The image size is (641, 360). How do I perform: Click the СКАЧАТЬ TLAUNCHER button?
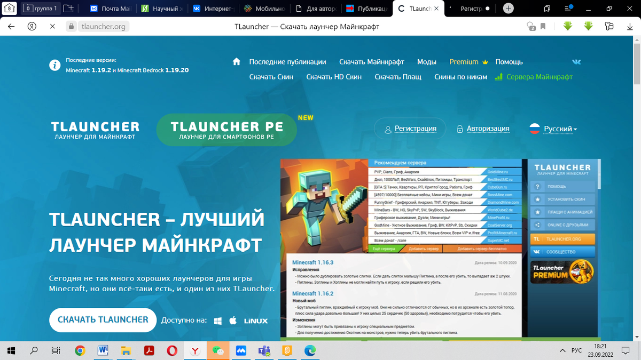coord(103,320)
